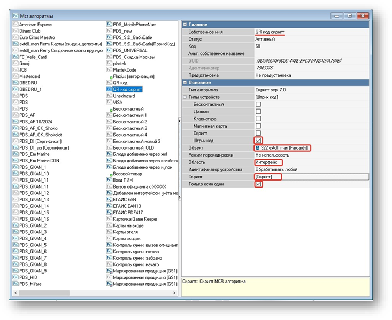This screenshot has width=392, height=320.
Task: Click the ЕГАИС PDF417 algorithm icon
Action: [x=109, y=213]
